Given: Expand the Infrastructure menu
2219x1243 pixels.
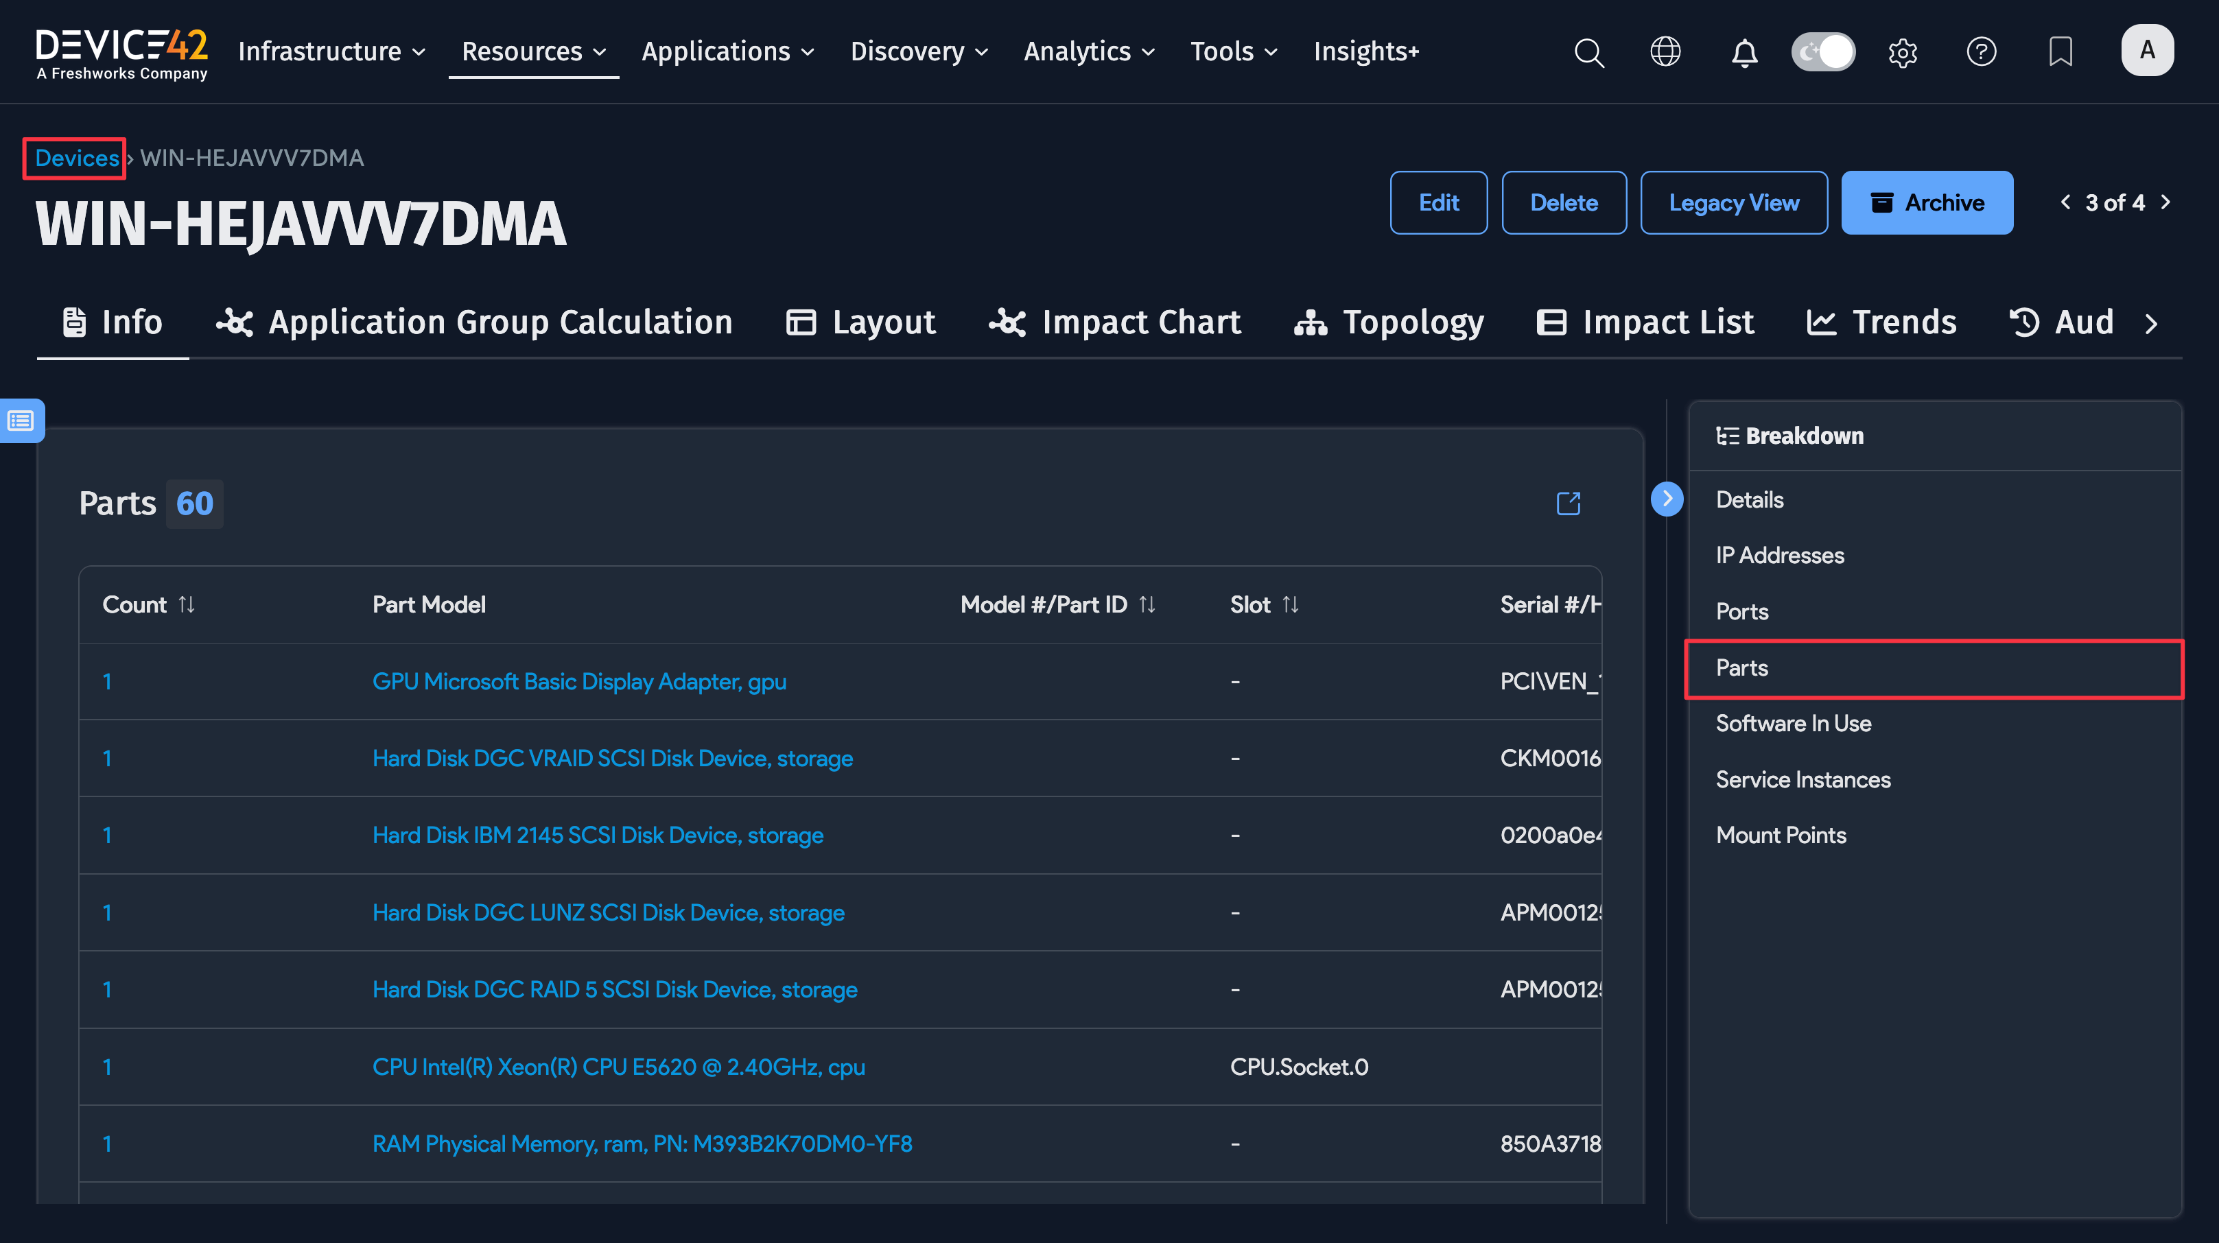Looking at the screenshot, I should pyautogui.click(x=331, y=51).
